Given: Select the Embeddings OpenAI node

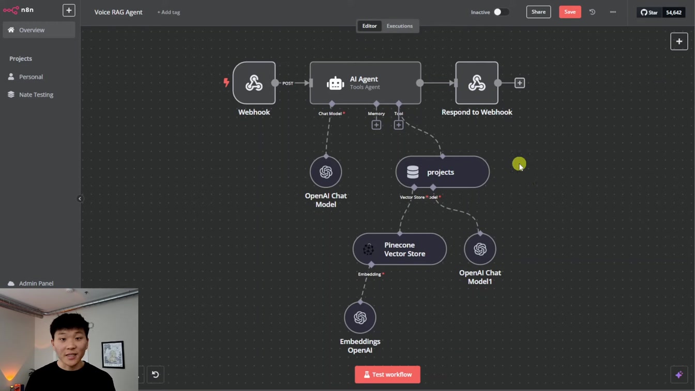Looking at the screenshot, I should coord(360,318).
